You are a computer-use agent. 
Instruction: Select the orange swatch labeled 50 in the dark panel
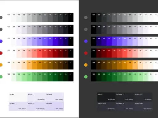point(130,65)
